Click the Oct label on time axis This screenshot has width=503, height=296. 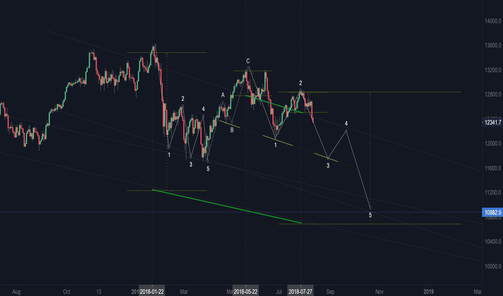(x=66, y=292)
